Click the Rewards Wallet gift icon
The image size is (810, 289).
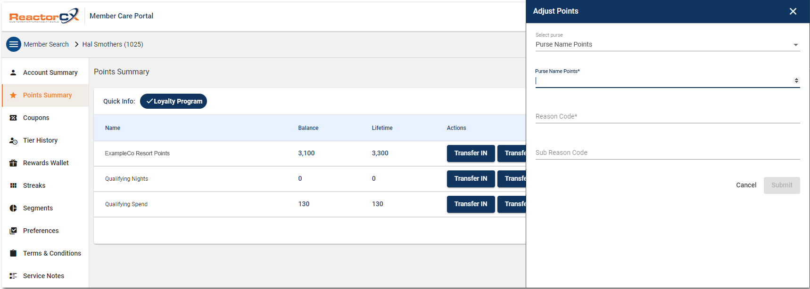pos(13,163)
